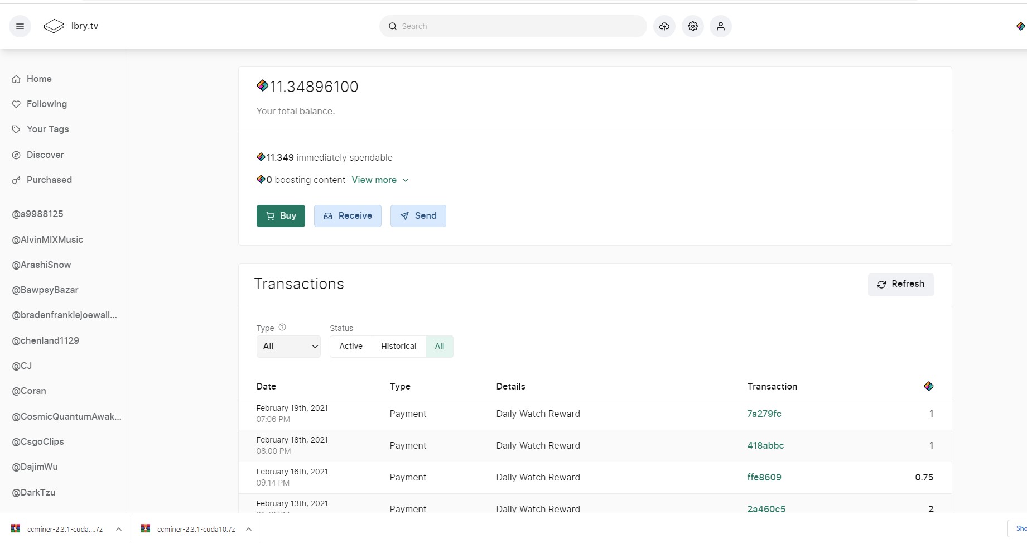Click the upload cloud icon
1027x543 pixels.
pyautogui.click(x=664, y=26)
